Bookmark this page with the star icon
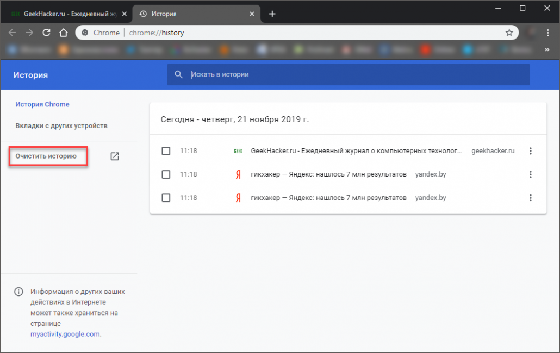 (509, 33)
